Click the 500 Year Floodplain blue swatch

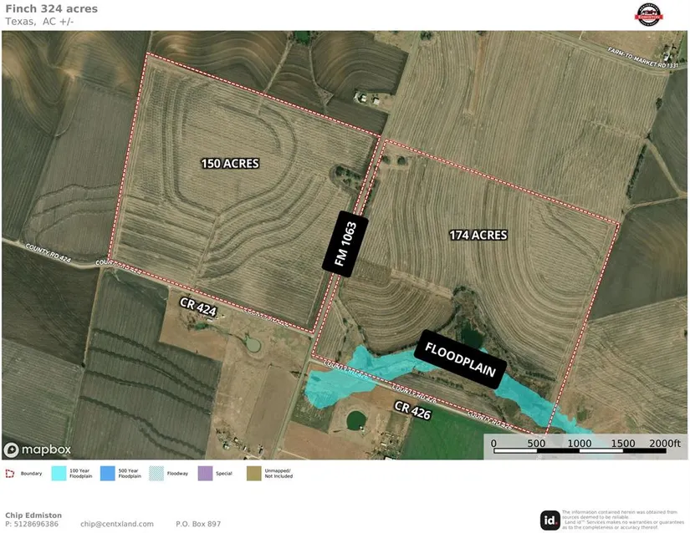[107, 474]
